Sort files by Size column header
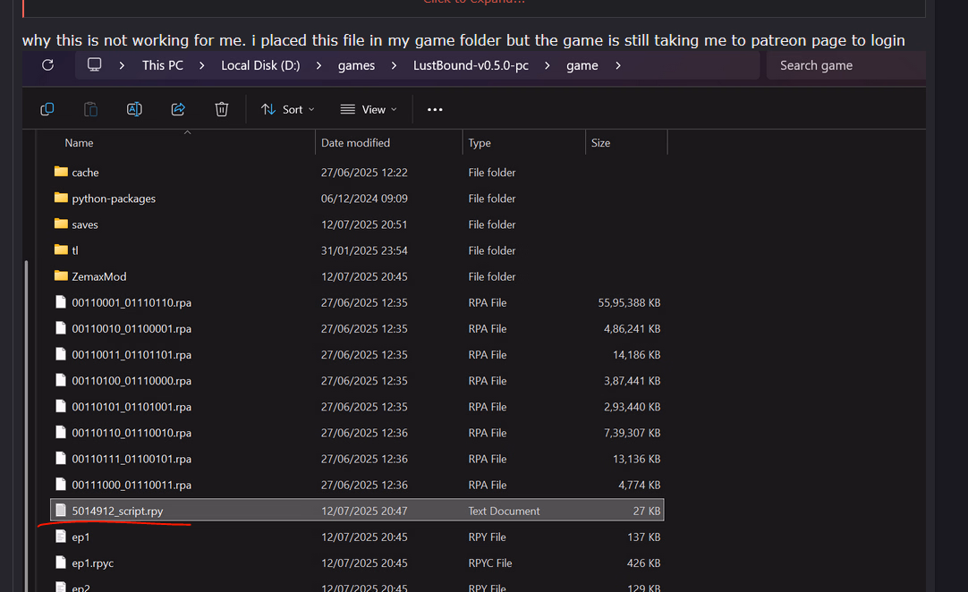968x592 pixels. (601, 143)
